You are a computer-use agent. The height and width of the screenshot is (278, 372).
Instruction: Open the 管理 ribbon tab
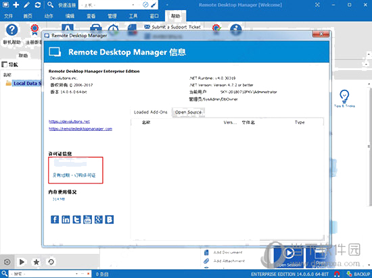click(112, 16)
